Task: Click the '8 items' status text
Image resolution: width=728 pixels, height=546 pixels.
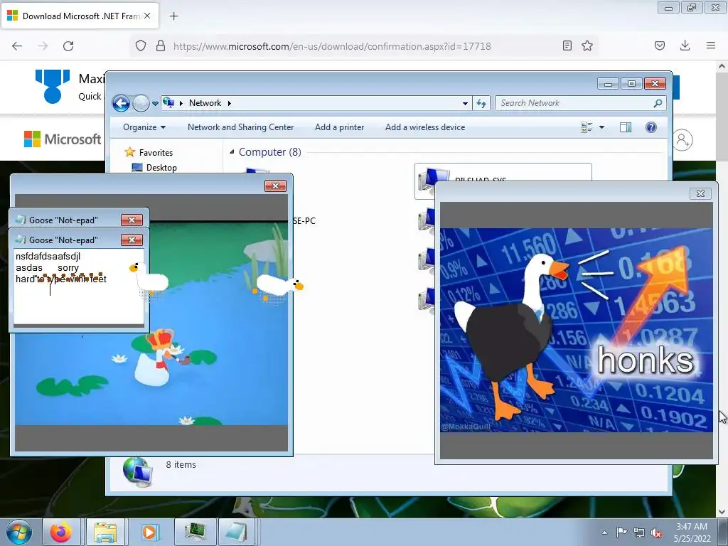Action: [181, 464]
